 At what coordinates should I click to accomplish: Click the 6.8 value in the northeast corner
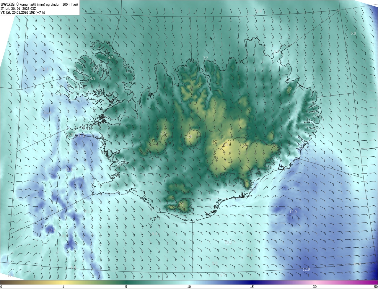coord(353,33)
